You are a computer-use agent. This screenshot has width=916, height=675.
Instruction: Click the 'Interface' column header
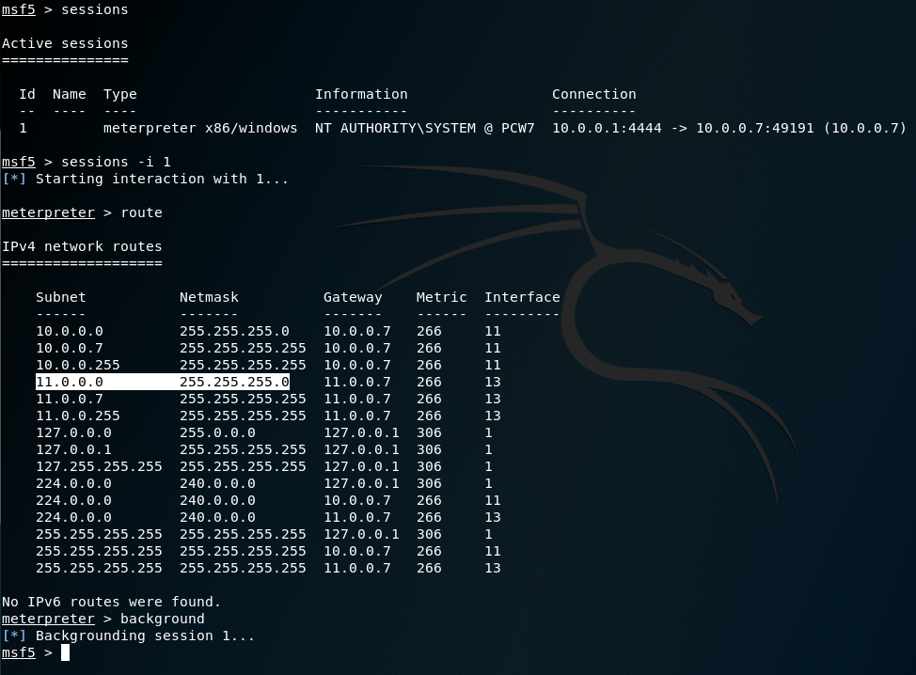[522, 298]
